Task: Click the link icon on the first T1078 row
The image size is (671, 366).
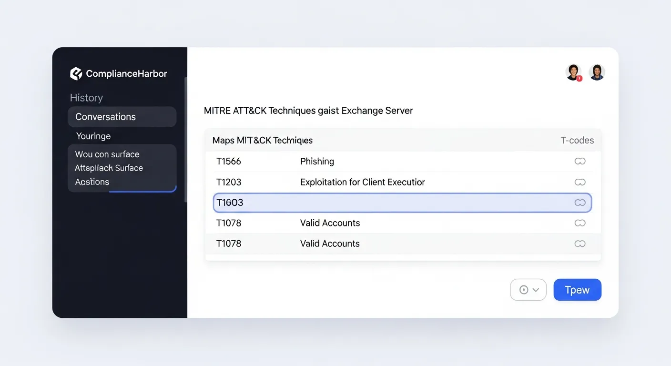Action: click(580, 223)
